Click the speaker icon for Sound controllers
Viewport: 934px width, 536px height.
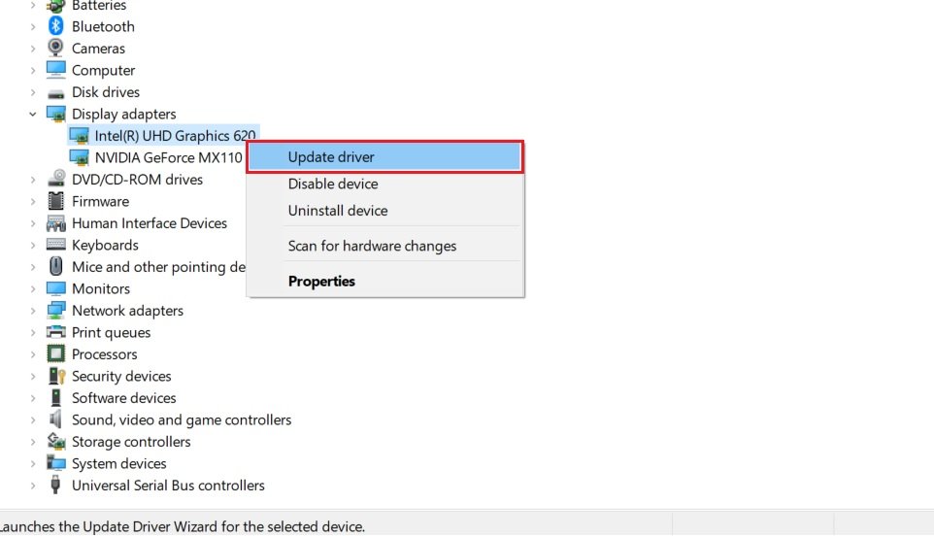point(56,419)
